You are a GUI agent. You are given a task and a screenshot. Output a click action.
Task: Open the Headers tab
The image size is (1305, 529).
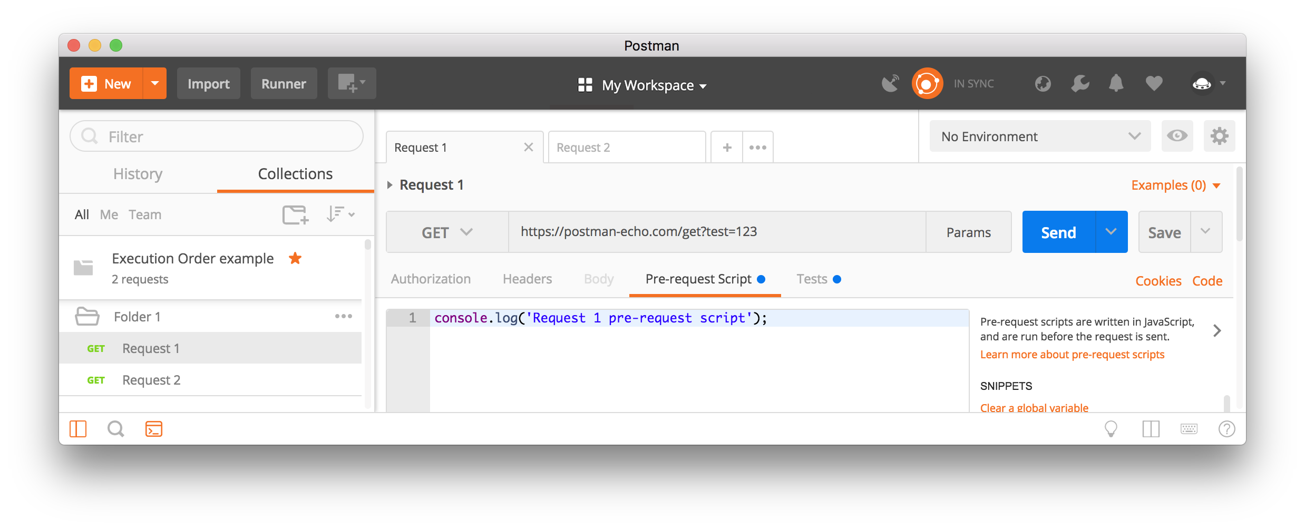tap(527, 279)
